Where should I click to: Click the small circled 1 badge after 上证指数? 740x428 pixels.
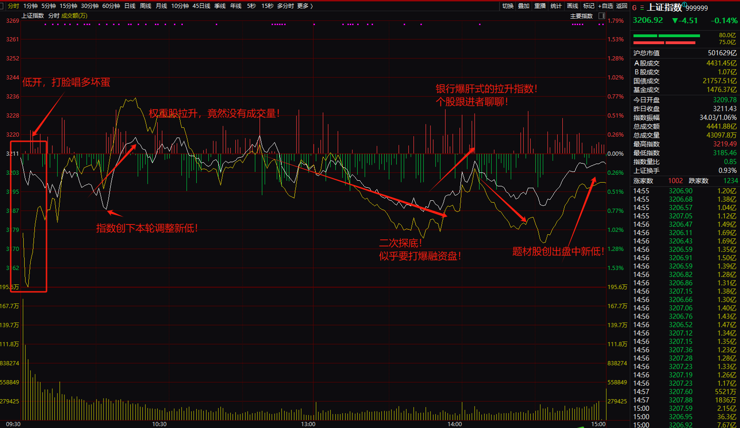point(684,5)
